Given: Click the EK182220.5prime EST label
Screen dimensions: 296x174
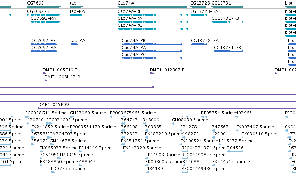Looking at the screenshot, I should pyautogui.click(x=164, y=134).
